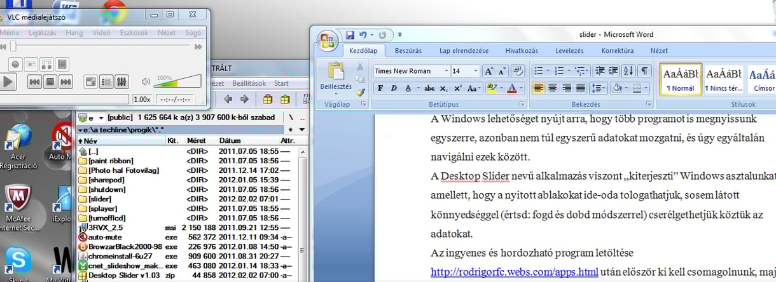The image size is (776, 282).
Task: Select the Normál style
Action: [x=681, y=79]
